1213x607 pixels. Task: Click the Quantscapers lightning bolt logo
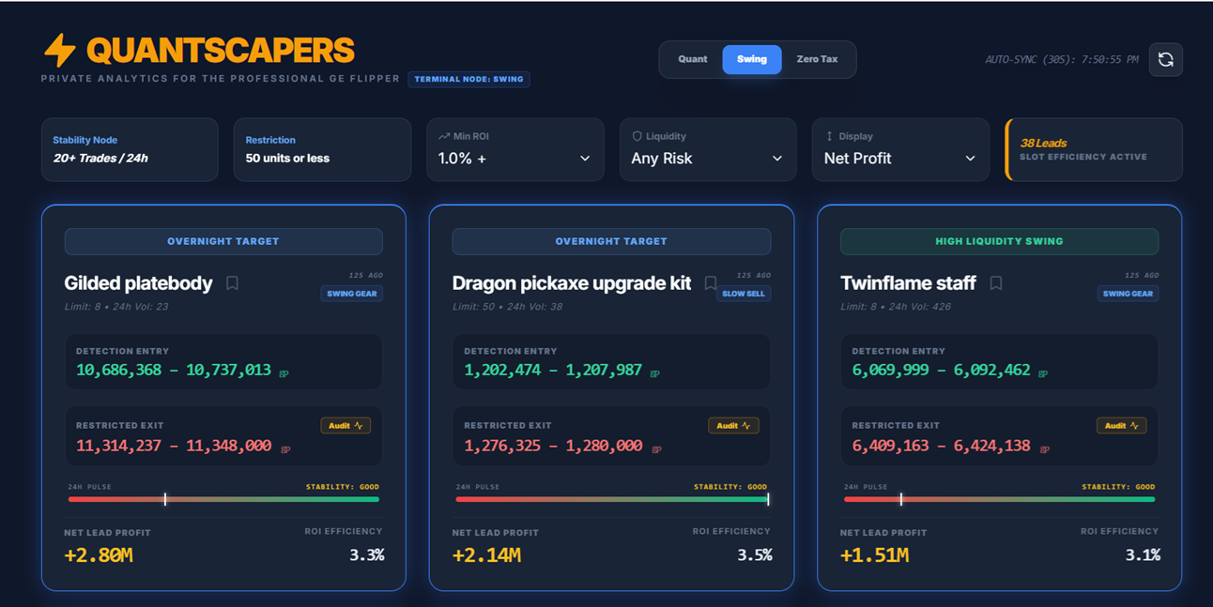60,51
